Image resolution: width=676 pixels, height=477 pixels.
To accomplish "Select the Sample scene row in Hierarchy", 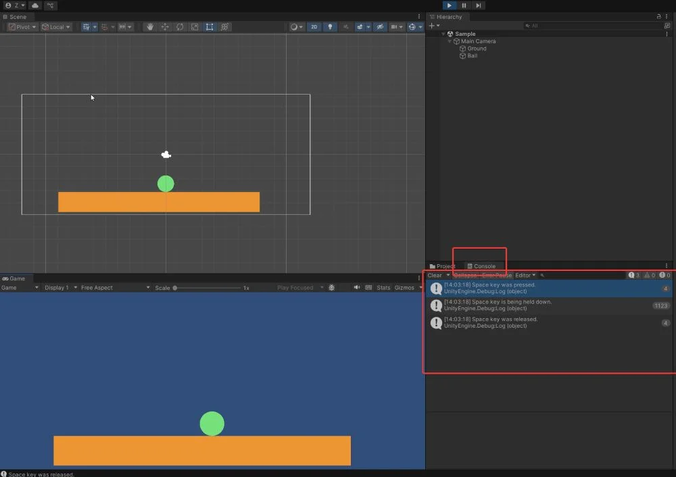I will click(x=550, y=34).
